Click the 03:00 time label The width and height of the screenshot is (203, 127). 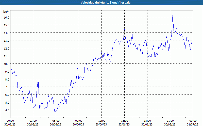(33, 121)
